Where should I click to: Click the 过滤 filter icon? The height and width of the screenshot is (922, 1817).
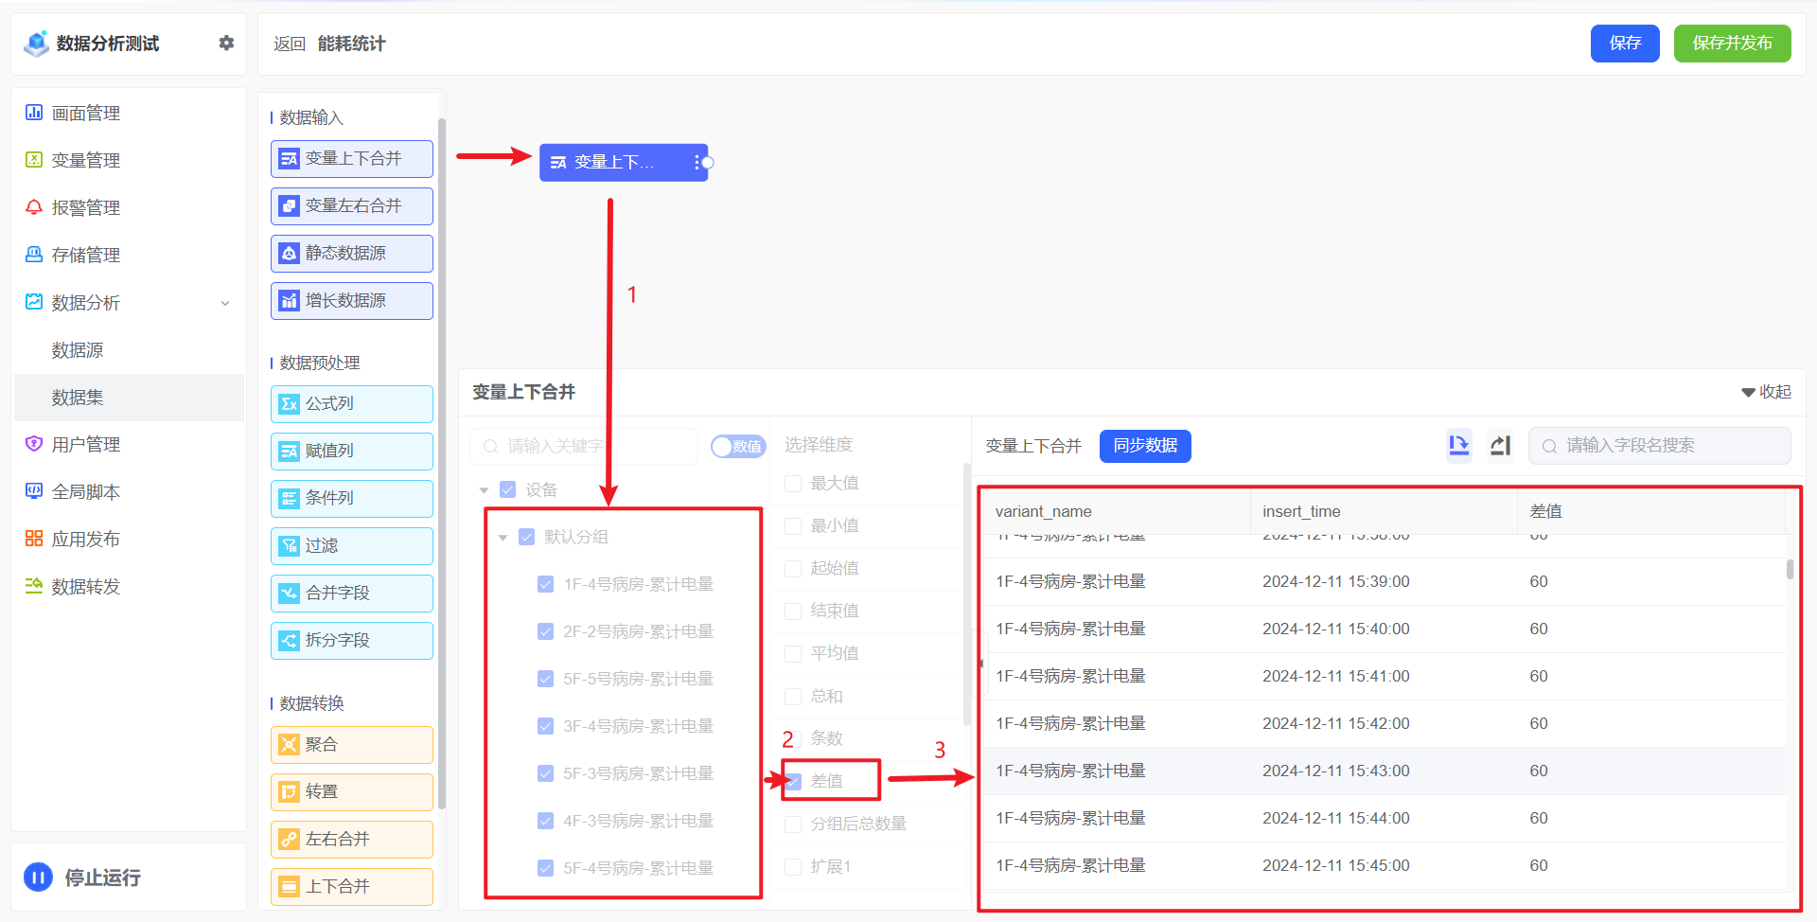(x=290, y=546)
